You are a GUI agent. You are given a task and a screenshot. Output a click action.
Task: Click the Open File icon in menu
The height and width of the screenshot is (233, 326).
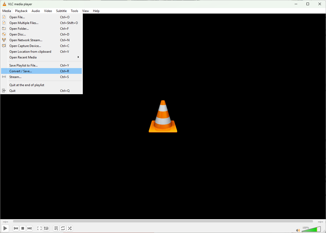pyautogui.click(x=4, y=17)
